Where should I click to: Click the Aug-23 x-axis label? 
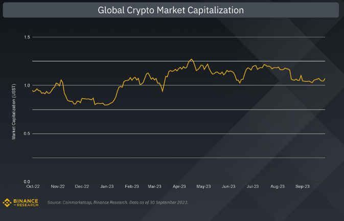coord(278,186)
